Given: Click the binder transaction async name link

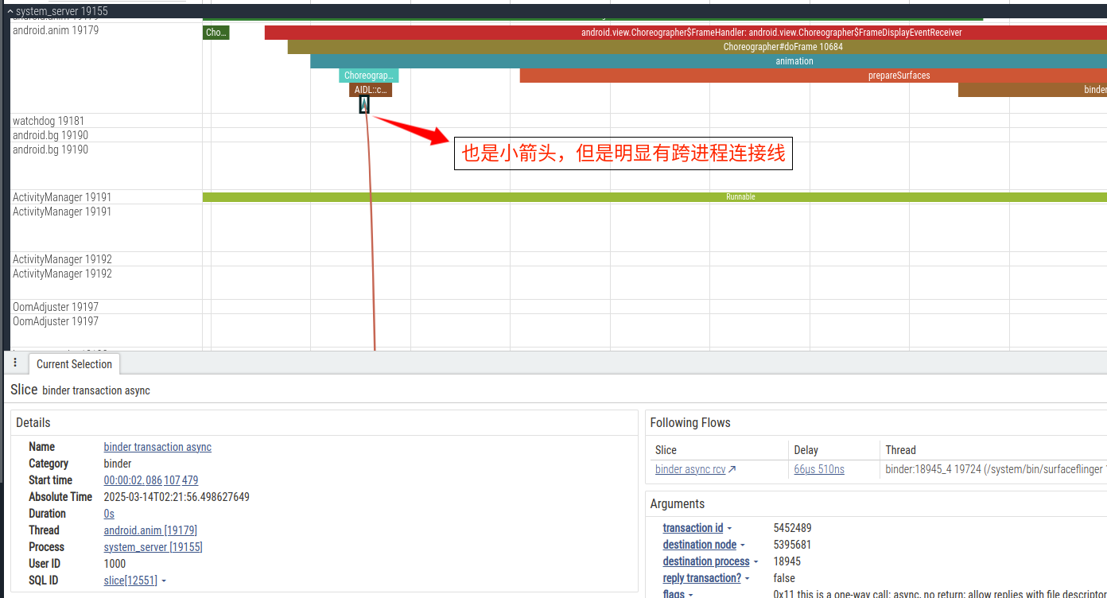Looking at the screenshot, I should [x=157, y=447].
